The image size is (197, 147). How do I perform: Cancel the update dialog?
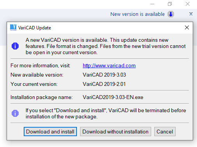165,132
